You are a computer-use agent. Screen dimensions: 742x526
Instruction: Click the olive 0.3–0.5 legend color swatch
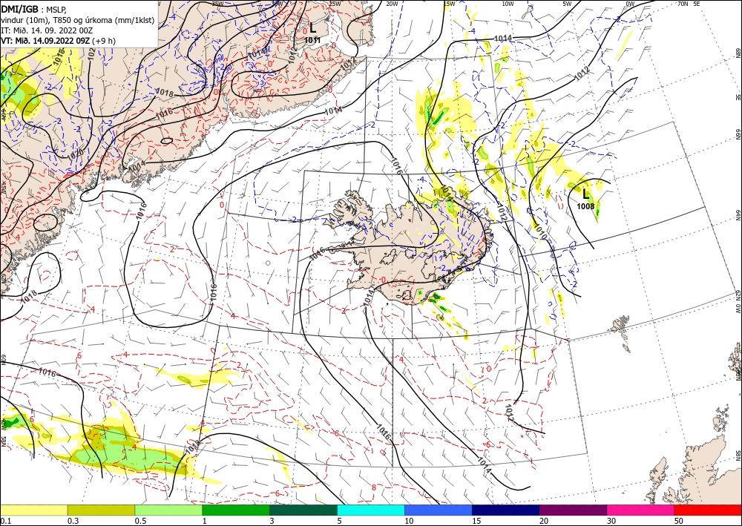click(101, 510)
